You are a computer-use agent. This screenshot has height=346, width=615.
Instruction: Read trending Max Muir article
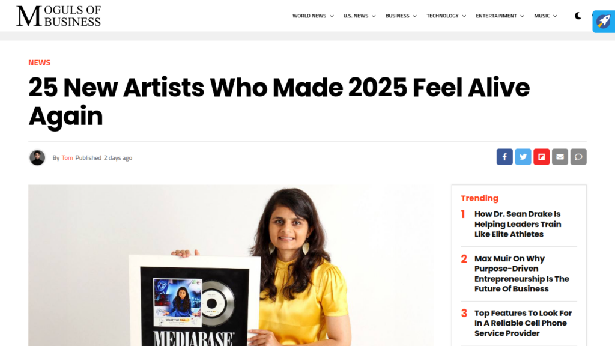(x=522, y=273)
